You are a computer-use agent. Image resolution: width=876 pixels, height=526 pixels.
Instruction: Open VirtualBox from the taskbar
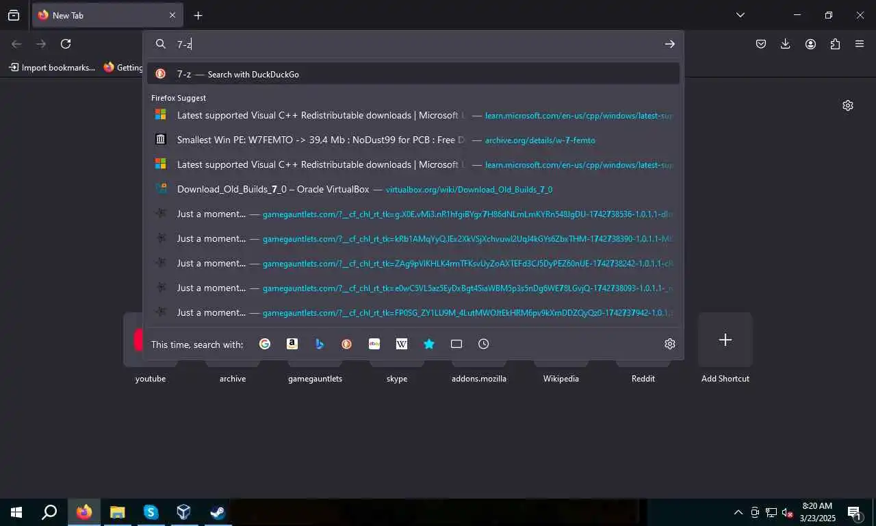183,512
